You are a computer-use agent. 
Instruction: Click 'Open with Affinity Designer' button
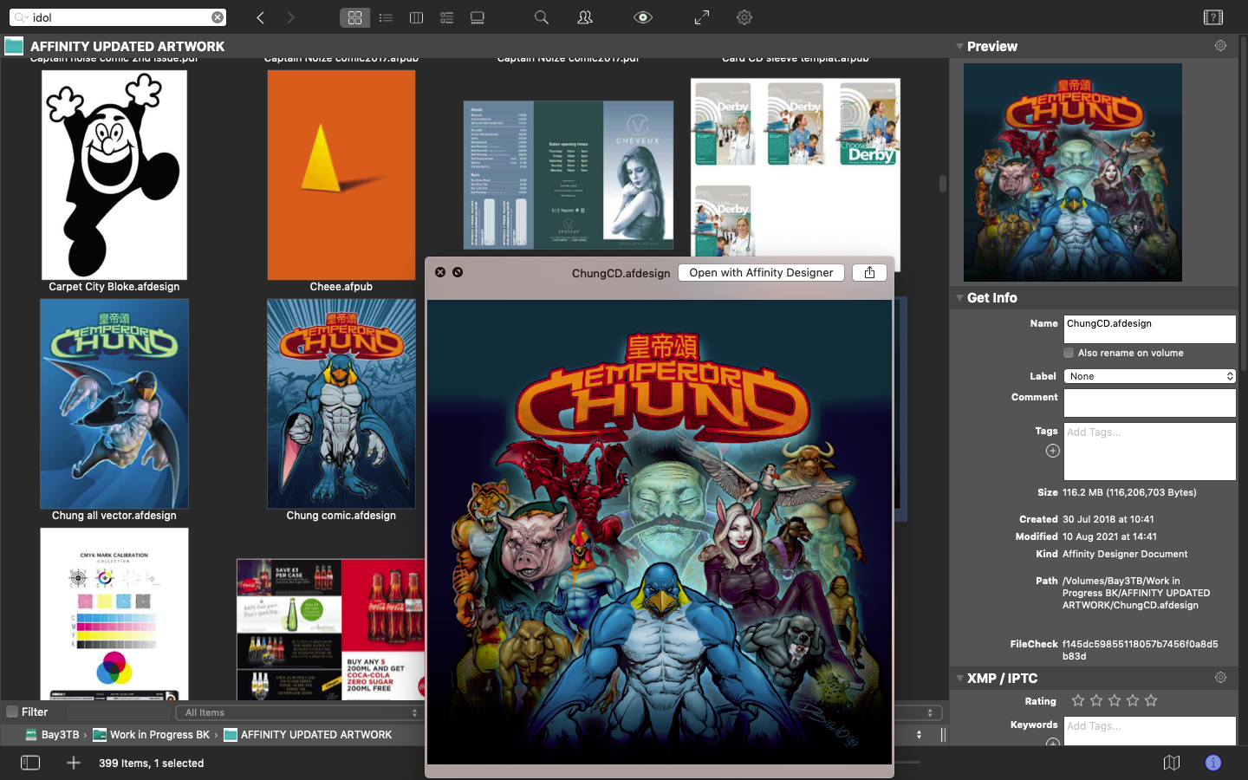click(761, 272)
